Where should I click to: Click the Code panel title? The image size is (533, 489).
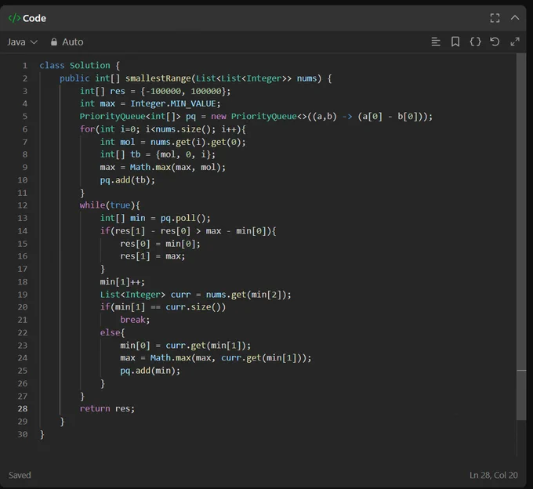pyautogui.click(x=34, y=18)
